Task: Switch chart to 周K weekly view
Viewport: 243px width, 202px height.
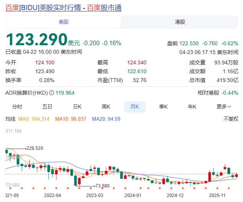Action: [x=106, y=107]
